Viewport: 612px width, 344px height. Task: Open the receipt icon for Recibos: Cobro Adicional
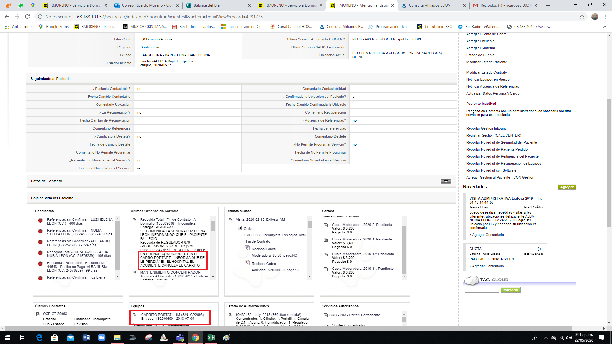pyautogui.click(x=247, y=262)
